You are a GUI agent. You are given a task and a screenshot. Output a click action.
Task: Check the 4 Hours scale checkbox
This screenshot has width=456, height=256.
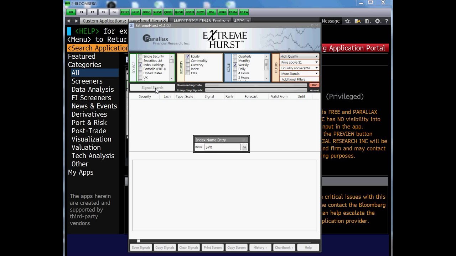click(x=235, y=73)
